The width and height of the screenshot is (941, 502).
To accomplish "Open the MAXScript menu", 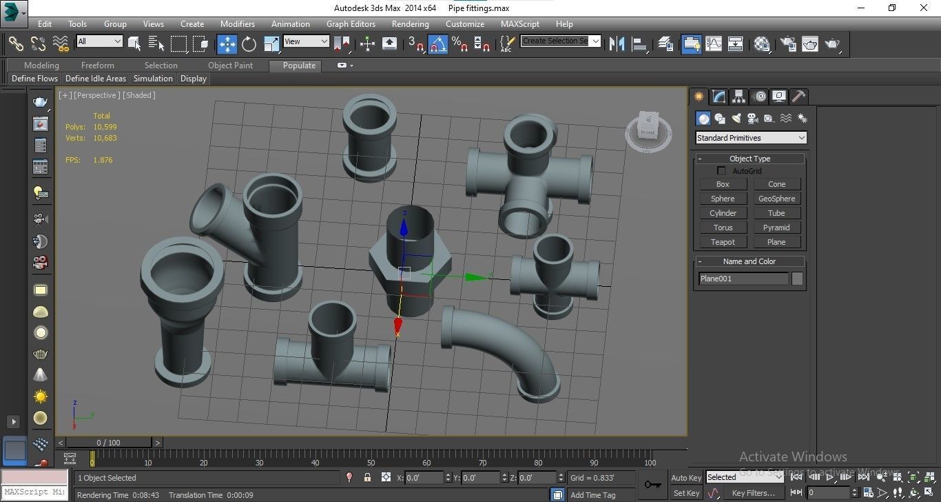I will click(520, 23).
